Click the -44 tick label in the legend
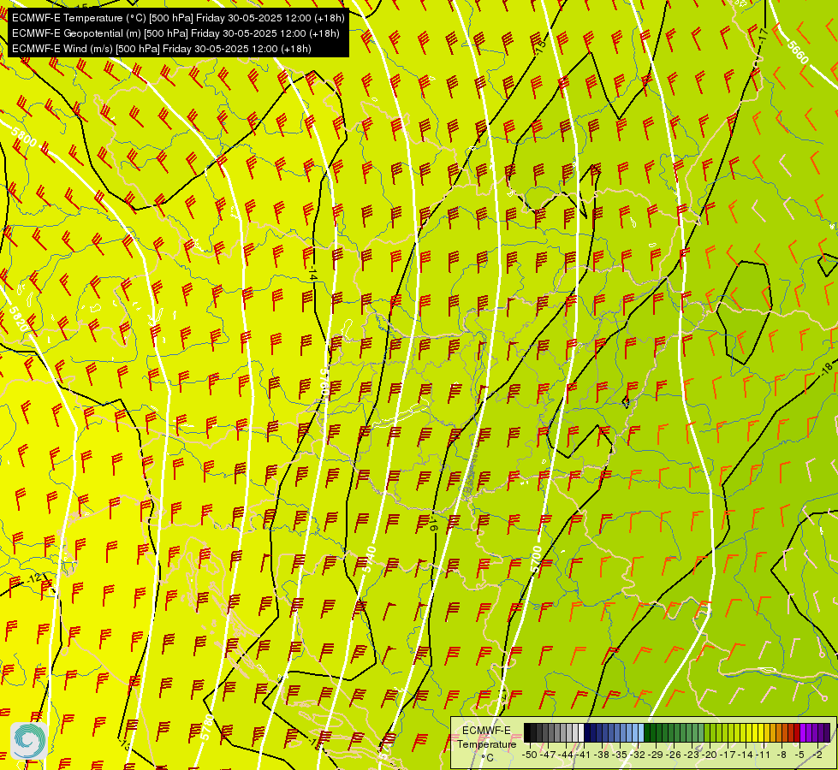Viewport: 838px width, 770px height. (x=566, y=755)
